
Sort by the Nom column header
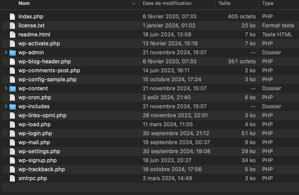[24, 4]
